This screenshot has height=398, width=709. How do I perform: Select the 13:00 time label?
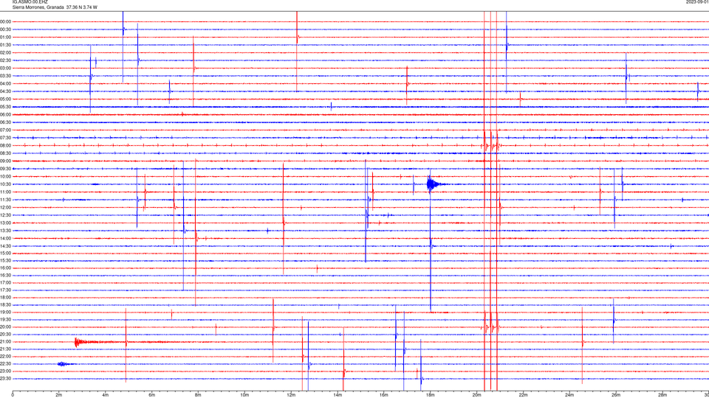(x=6, y=223)
